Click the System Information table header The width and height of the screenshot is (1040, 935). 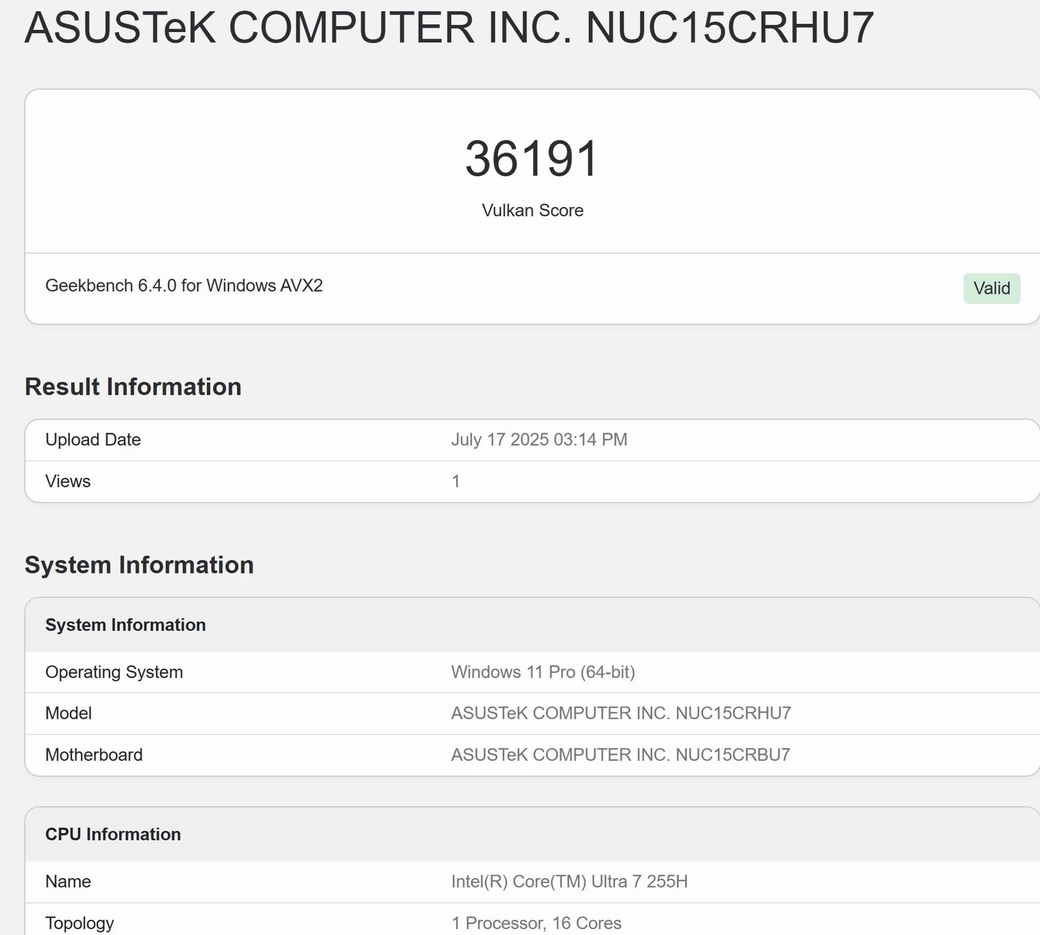coord(125,625)
